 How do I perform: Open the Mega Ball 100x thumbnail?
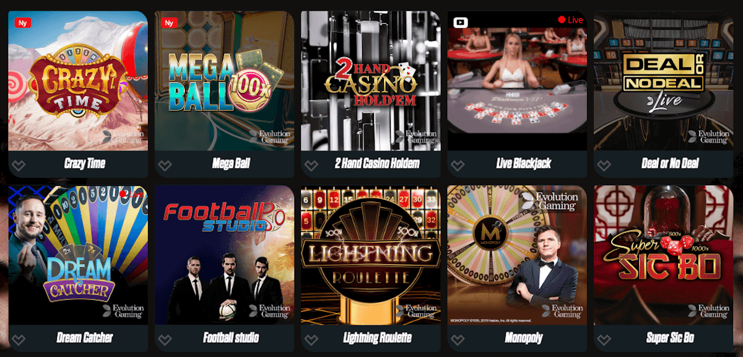tap(224, 81)
